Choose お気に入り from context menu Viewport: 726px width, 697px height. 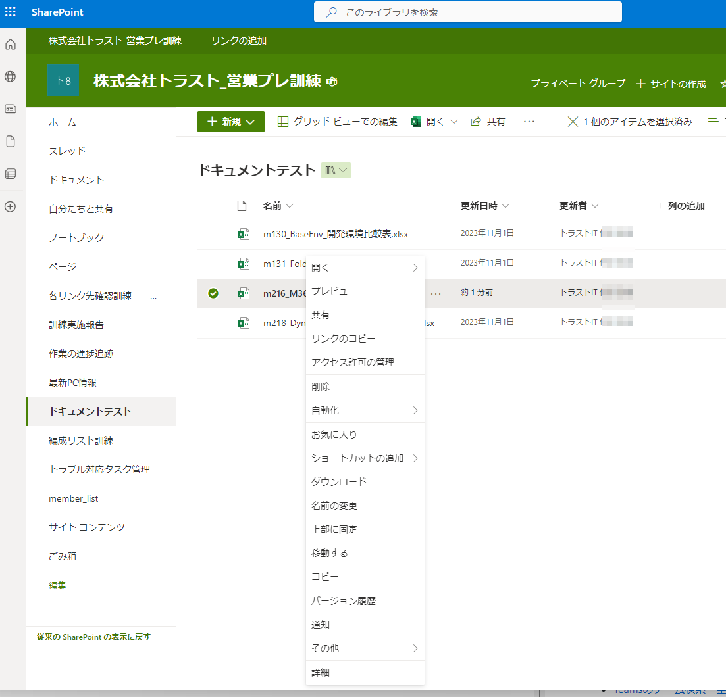point(365,434)
